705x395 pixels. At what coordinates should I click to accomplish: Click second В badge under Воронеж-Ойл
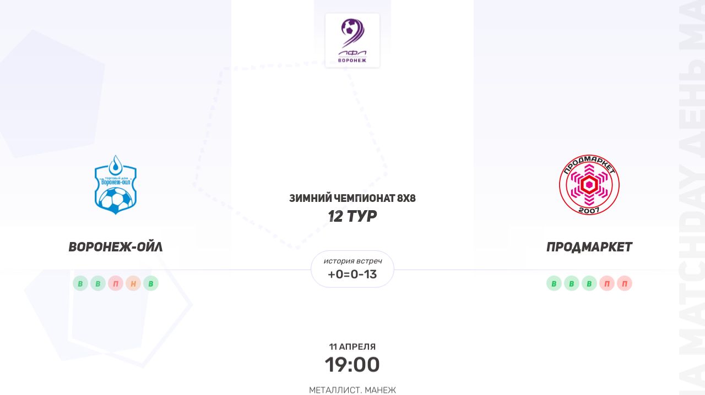(x=98, y=283)
